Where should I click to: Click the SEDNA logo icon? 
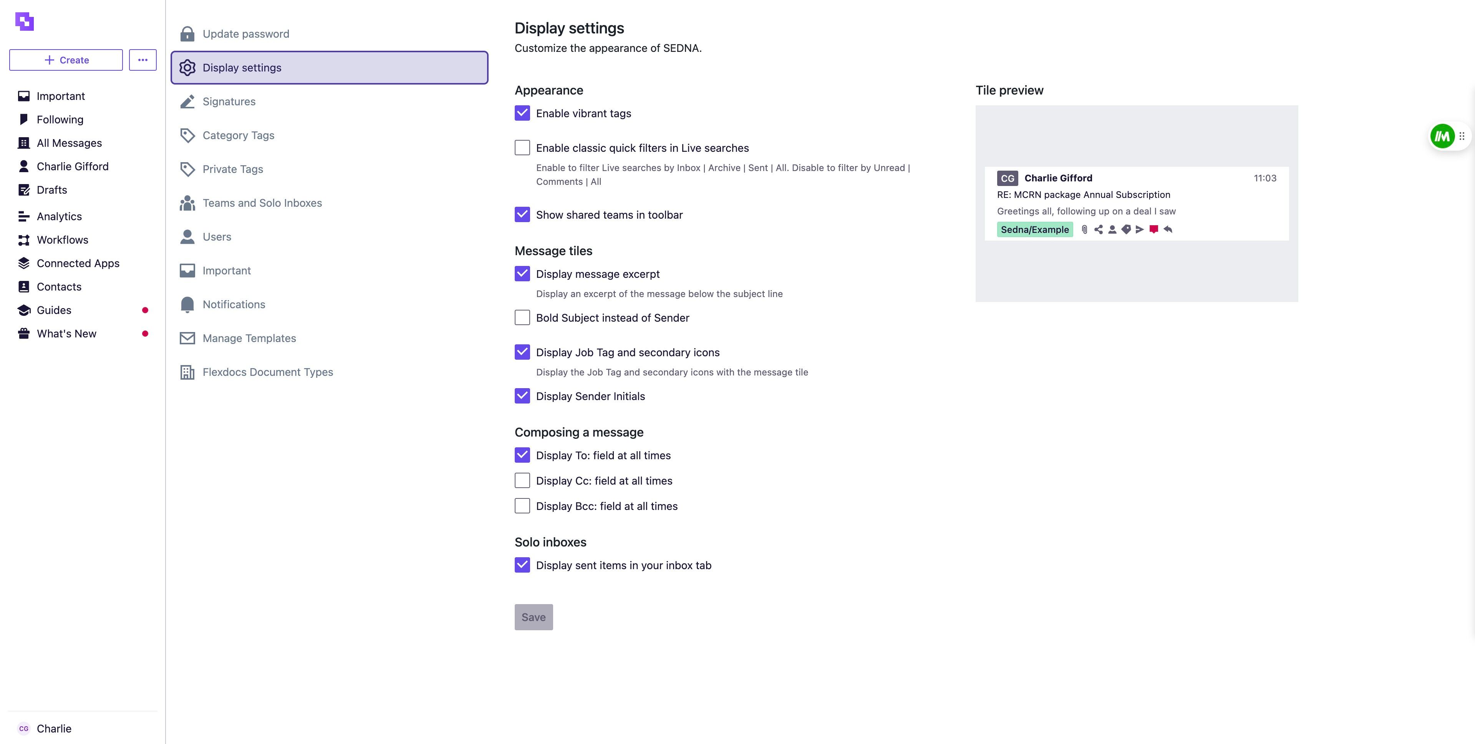[x=25, y=22]
